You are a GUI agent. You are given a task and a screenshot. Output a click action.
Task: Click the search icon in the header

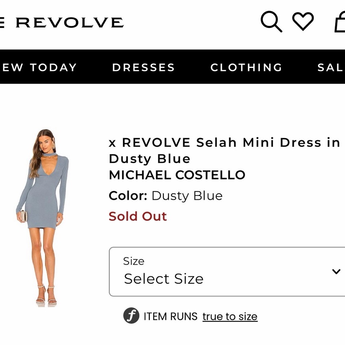pyautogui.click(x=271, y=22)
